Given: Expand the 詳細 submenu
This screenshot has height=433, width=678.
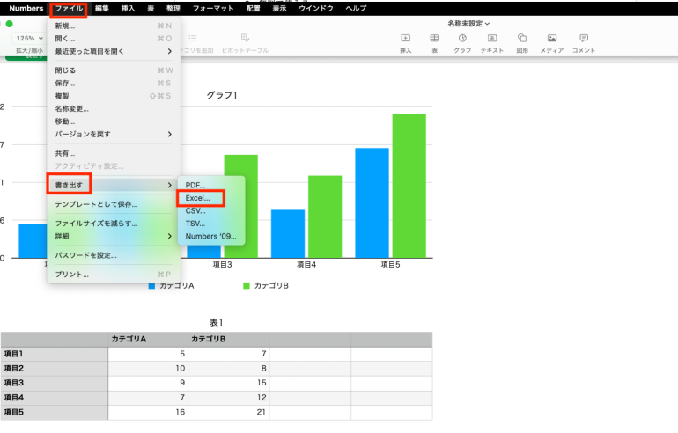Looking at the screenshot, I should pyautogui.click(x=114, y=237).
